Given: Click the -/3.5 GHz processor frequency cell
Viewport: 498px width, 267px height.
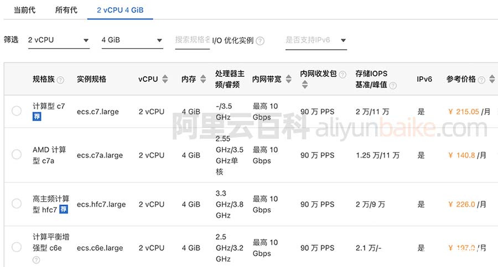Looking at the screenshot, I should click(x=224, y=112).
